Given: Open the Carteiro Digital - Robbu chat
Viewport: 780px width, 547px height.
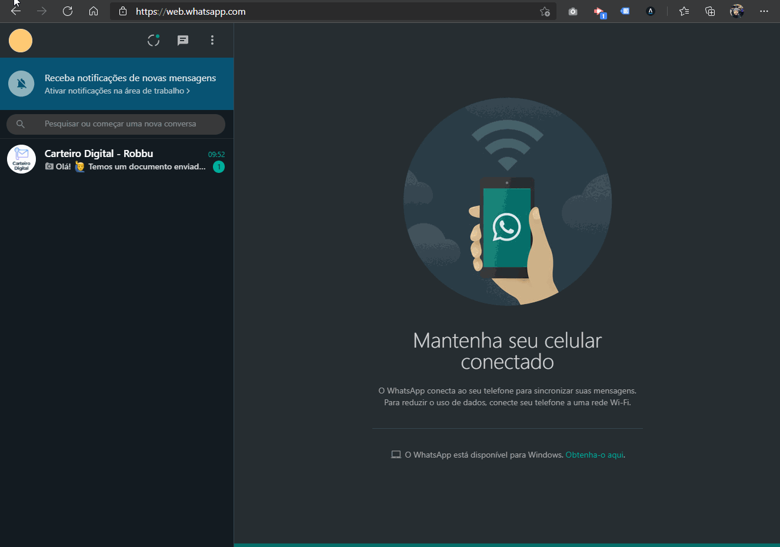Looking at the screenshot, I should point(118,159).
